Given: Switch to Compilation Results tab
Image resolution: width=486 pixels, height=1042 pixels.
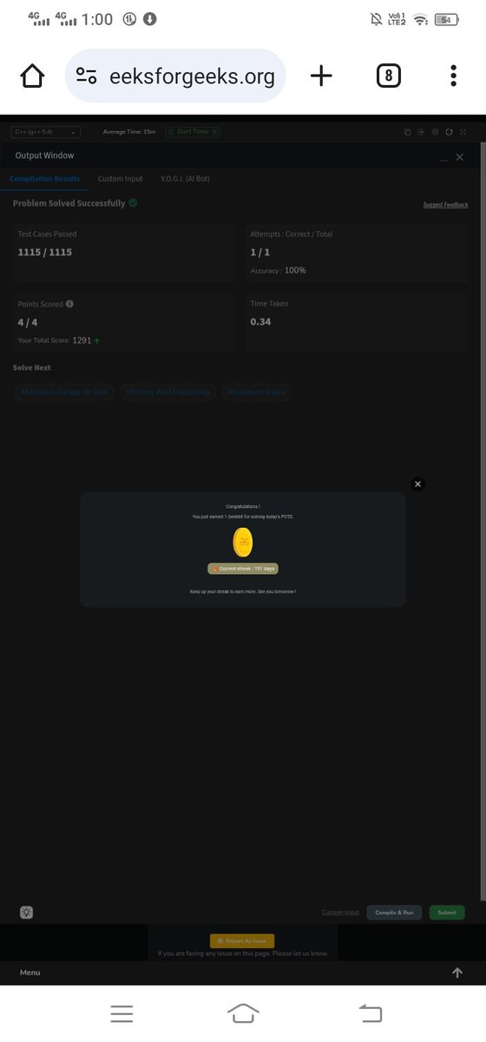Looking at the screenshot, I should click(x=44, y=179).
